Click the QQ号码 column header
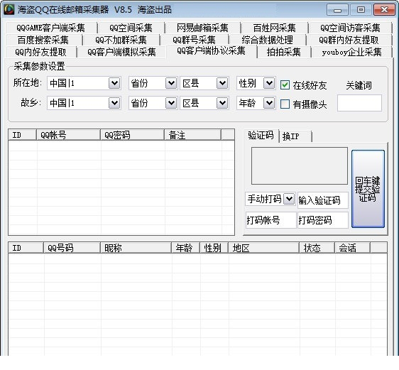 [72, 248]
